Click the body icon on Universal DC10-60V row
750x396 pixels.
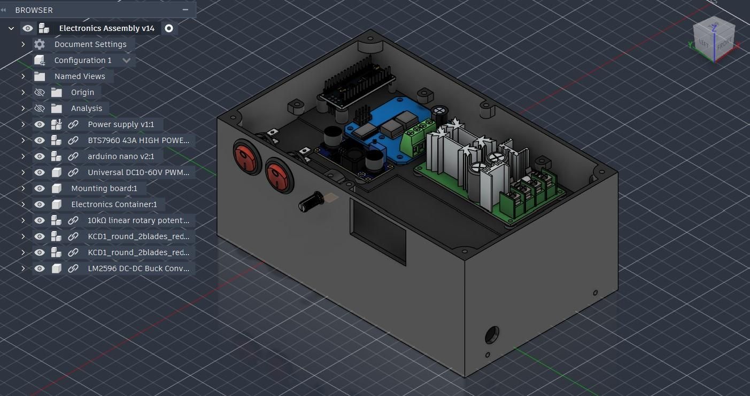pos(57,172)
